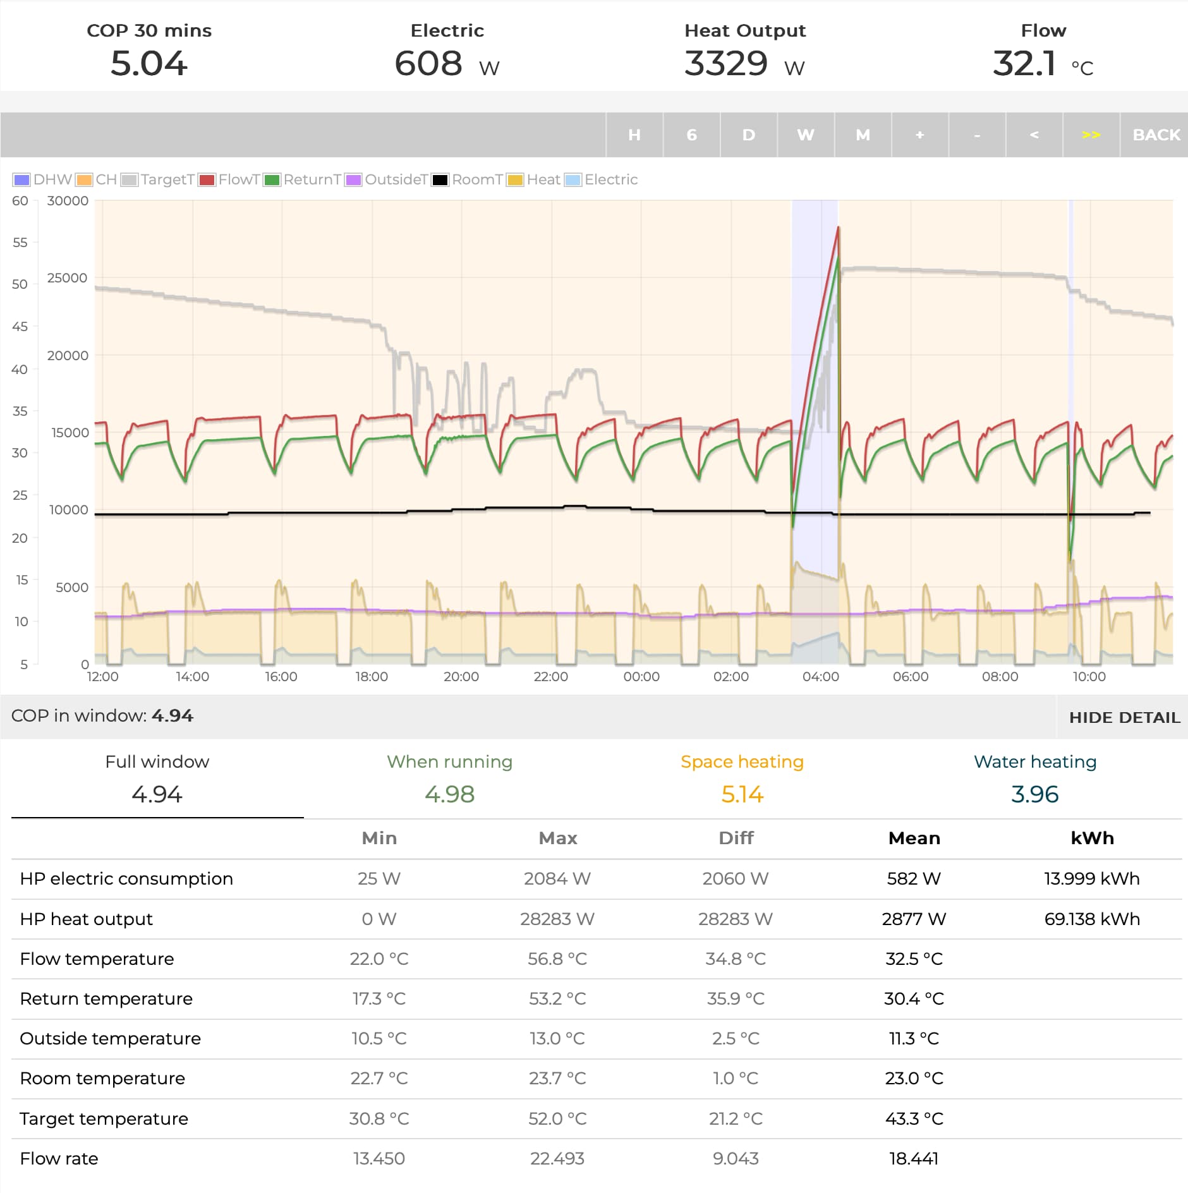Toggle the Electric legend entry

[x=602, y=179]
